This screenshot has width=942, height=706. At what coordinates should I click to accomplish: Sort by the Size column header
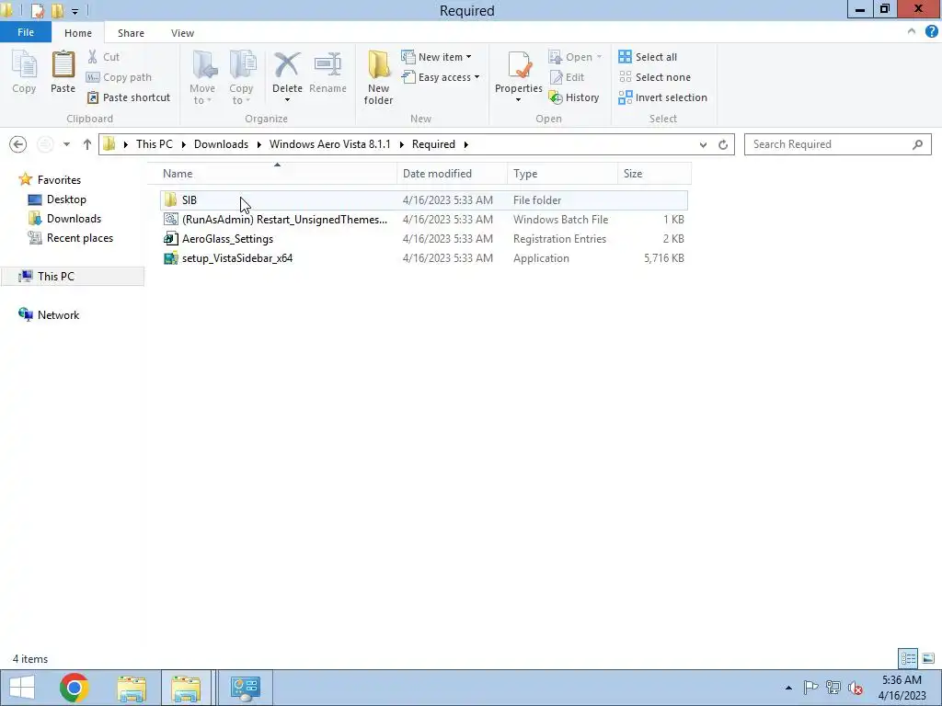[x=654, y=174]
